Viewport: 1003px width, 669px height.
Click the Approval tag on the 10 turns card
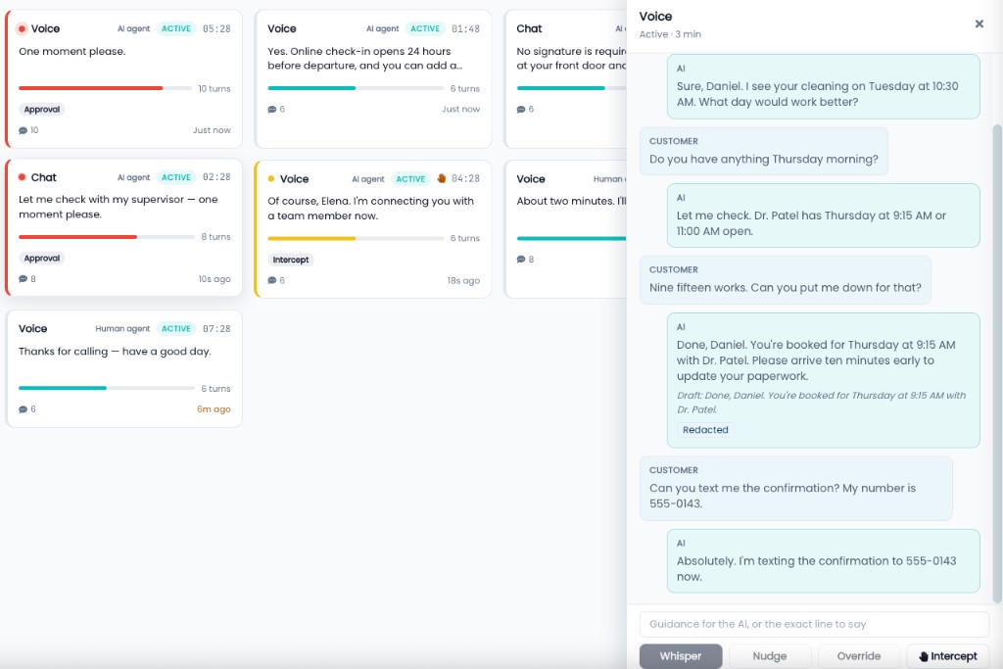coord(41,110)
